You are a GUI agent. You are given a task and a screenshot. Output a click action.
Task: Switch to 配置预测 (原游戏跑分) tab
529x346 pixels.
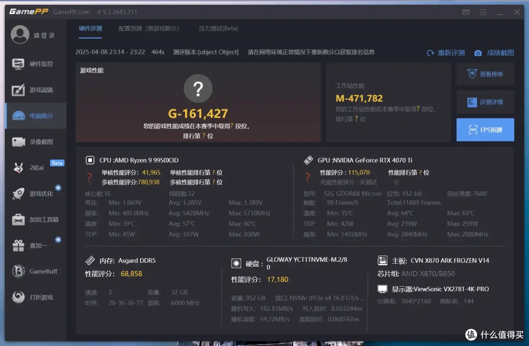point(149,29)
